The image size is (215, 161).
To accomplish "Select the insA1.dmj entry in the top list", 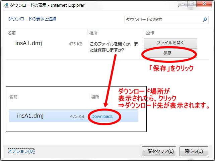I will (28, 43).
